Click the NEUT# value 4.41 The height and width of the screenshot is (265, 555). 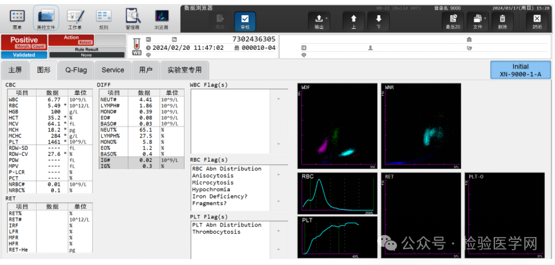coord(146,100)
